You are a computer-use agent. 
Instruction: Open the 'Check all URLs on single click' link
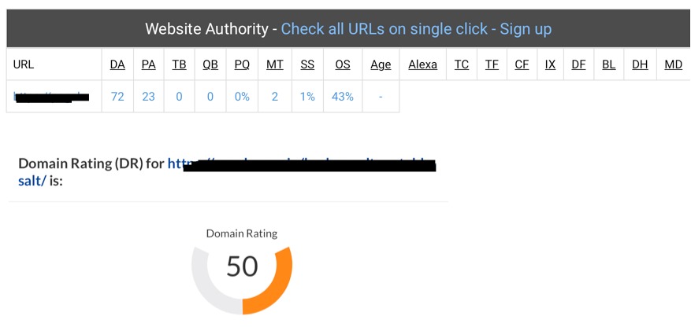click(385, 29)
